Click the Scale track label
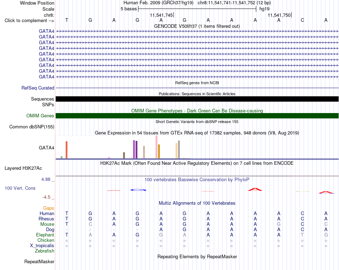Image resolution: width=339 pixels, height=270 pixels. [x=48, y=9]
